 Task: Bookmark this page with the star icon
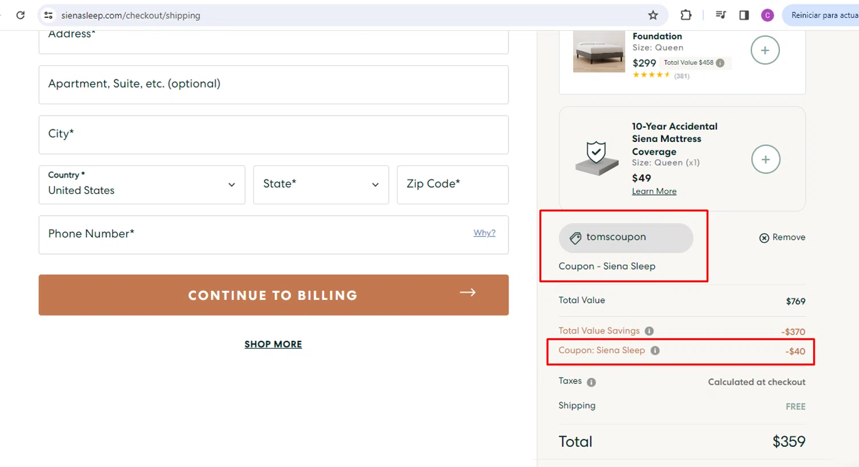653,15
